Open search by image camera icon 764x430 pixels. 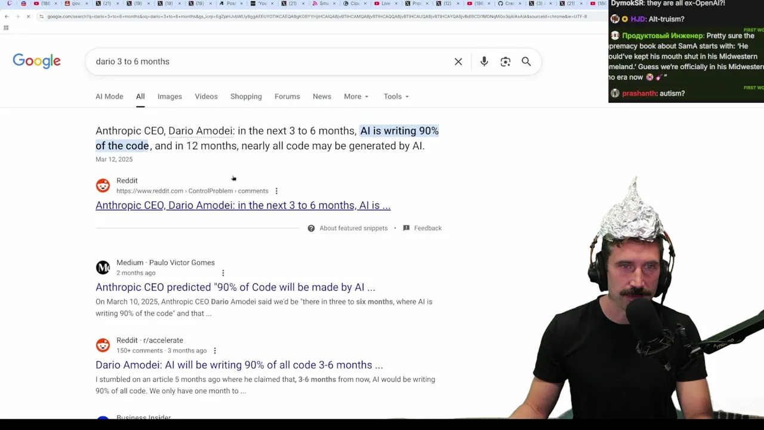tap(506, 62)
